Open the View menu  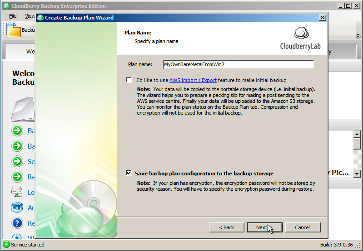coord(30,16)
